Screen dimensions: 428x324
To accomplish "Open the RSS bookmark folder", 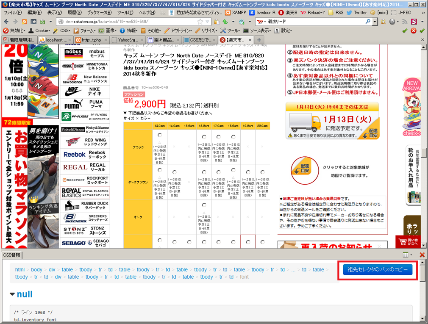I will pyautogui.click(x=336, y=13).
